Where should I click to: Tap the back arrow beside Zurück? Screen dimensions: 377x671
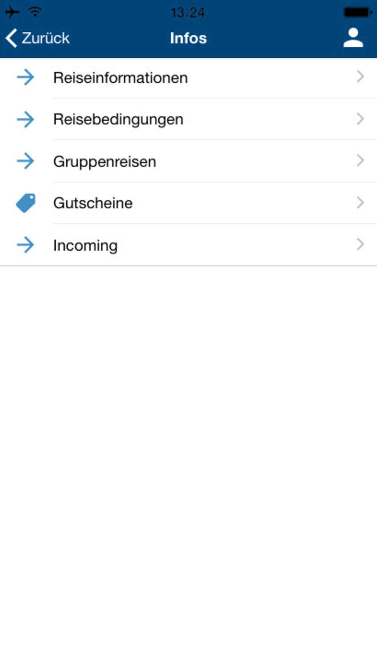point(11,38)
